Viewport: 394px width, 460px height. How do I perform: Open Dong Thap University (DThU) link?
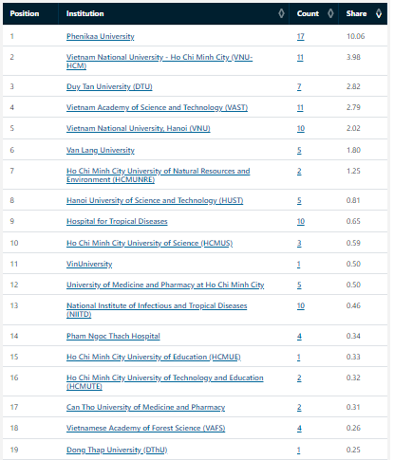click(x=117, y=450)
